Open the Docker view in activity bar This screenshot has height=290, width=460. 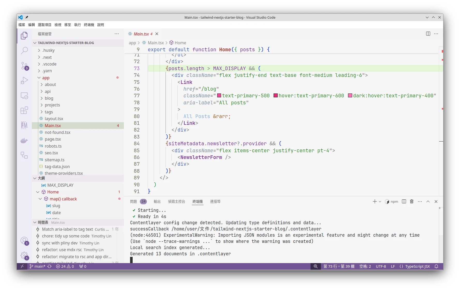(x=24, y=141)
